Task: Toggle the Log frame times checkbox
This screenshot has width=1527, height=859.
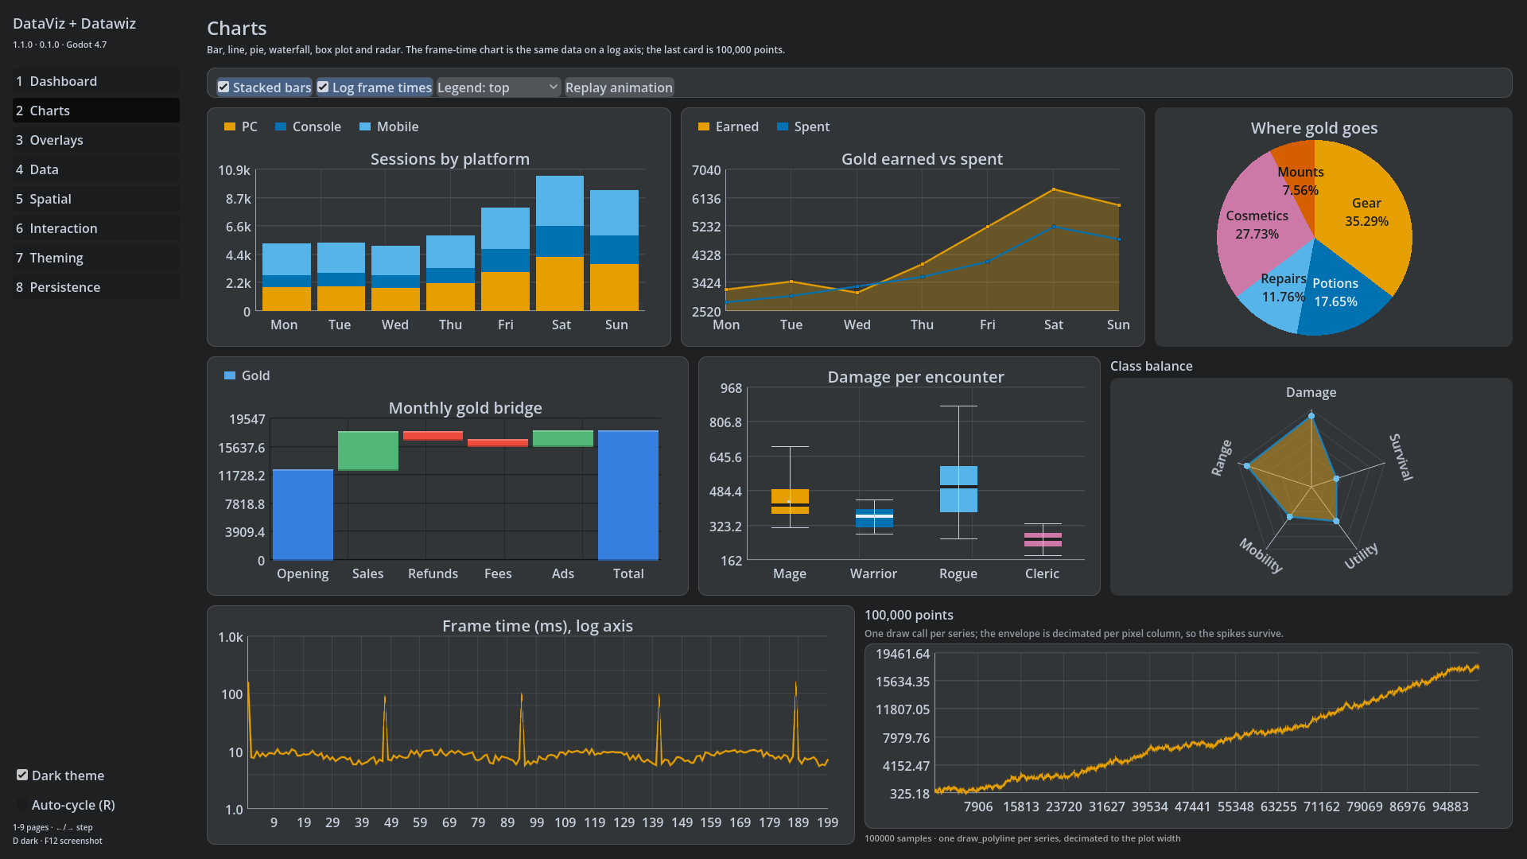Action: [x=375, y=87]
